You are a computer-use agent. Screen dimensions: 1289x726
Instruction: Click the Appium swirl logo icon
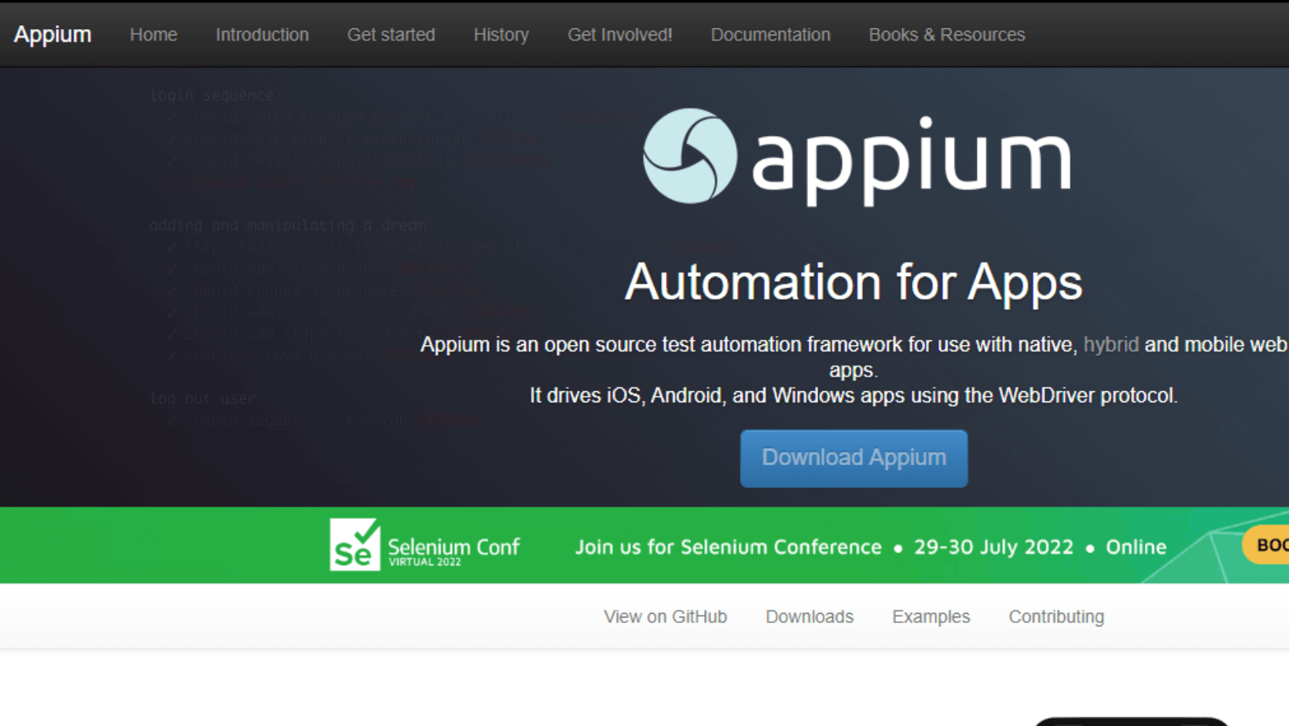click(x=690, y=156)
